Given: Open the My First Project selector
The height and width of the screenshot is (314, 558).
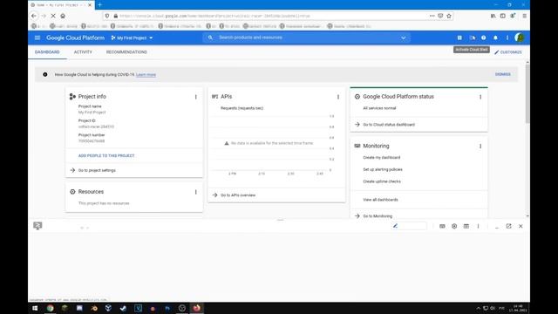Looking at the screenshot, I should [x=132, y=38].
